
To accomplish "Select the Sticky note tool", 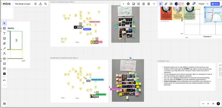I will coord(4,38).
